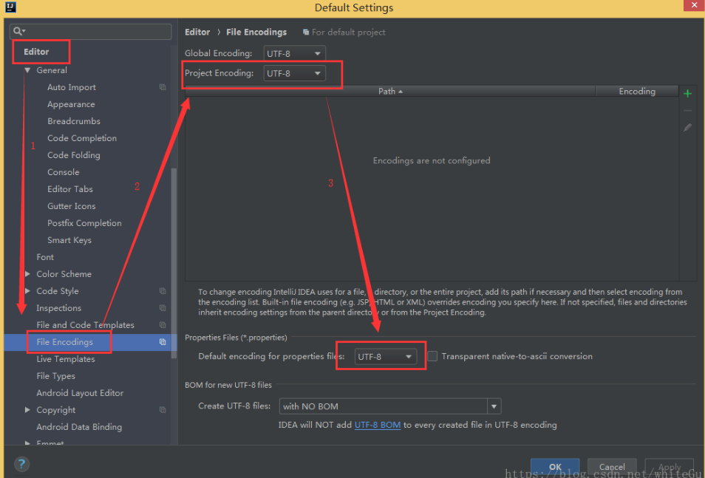The image size is (705, 478).
Task: Click the Copyright tree label
Action: pos(55,409)
